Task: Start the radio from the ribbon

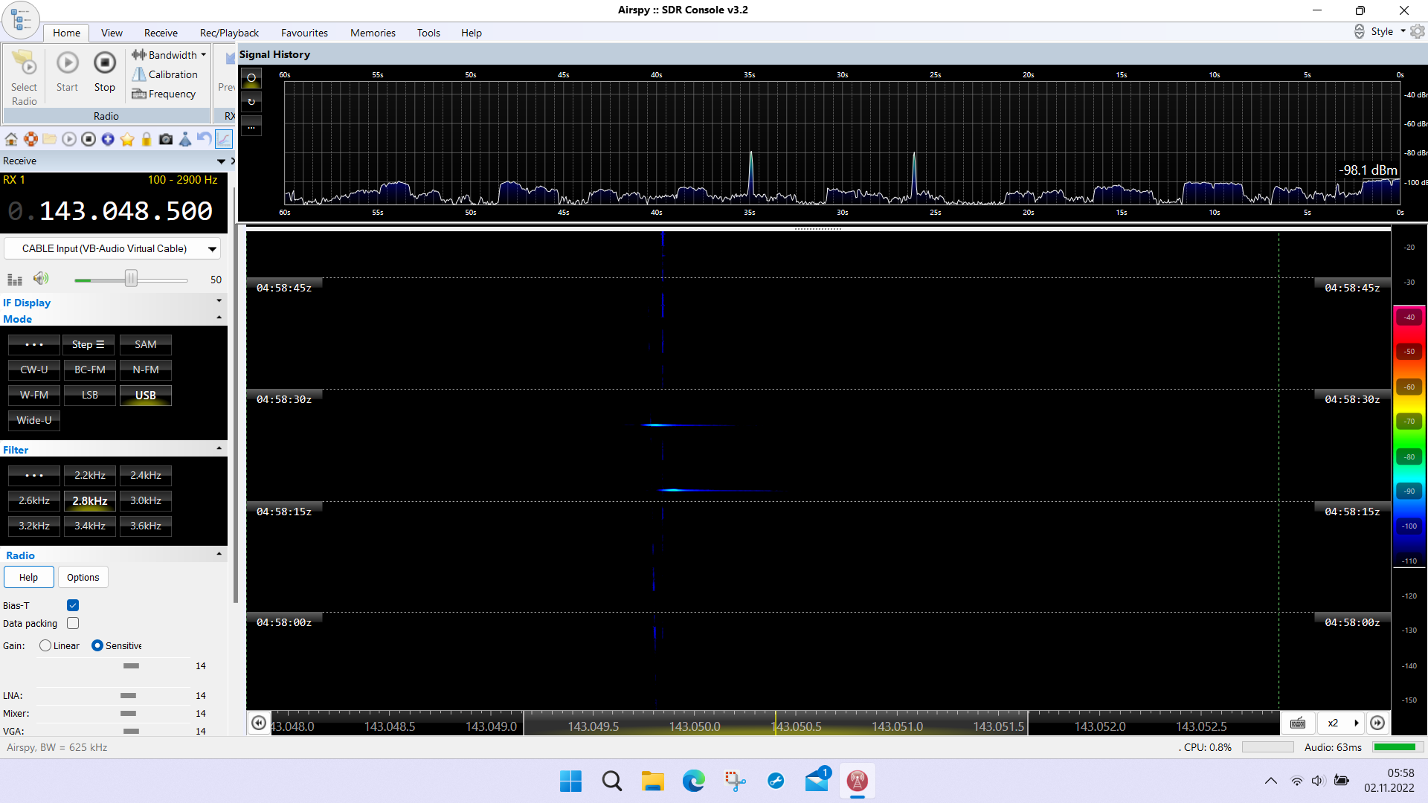Action: pyautogui.click(x=67, y=71)
